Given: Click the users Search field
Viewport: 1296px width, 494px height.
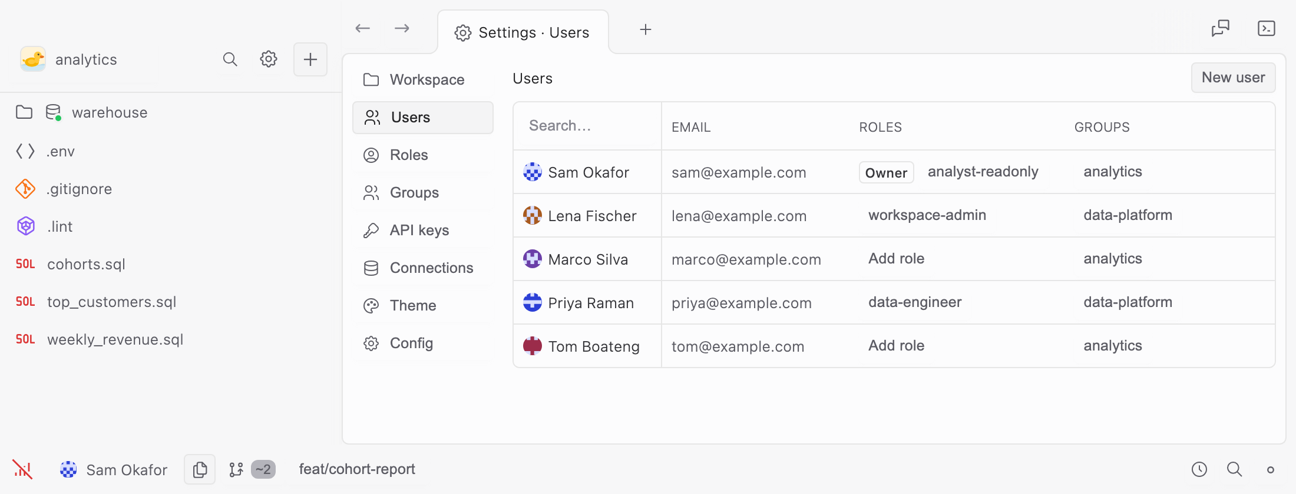Looking at the screenshot, I should coord(588,126).
